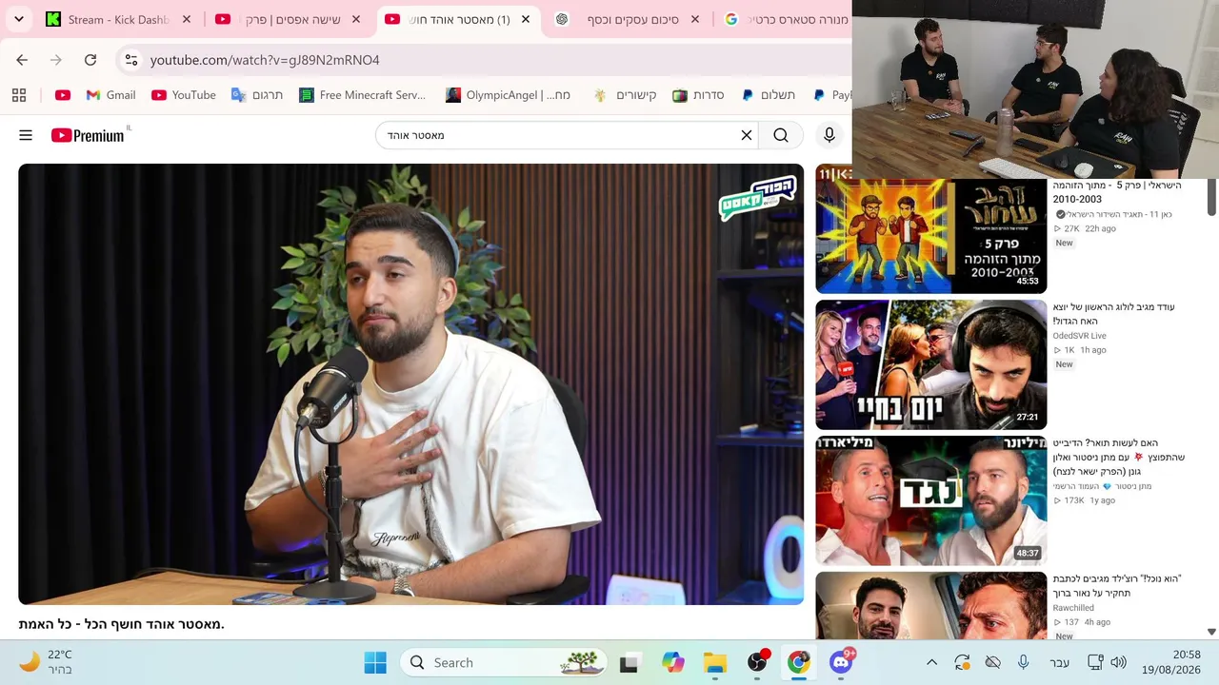This screenshot has height=685, width=1219.
Task: Open the סדרות bookmark
Action: (x=698, y=95)
